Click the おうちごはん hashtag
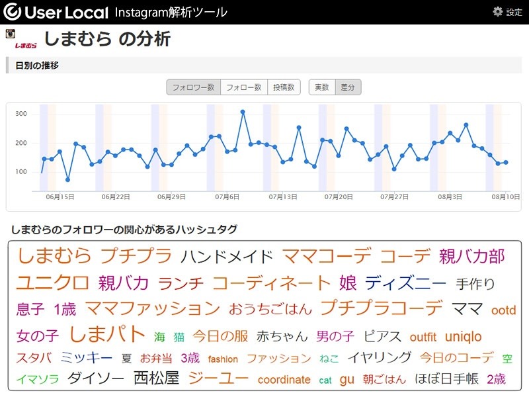Screen dimensions: 529x397 (270, 309)
